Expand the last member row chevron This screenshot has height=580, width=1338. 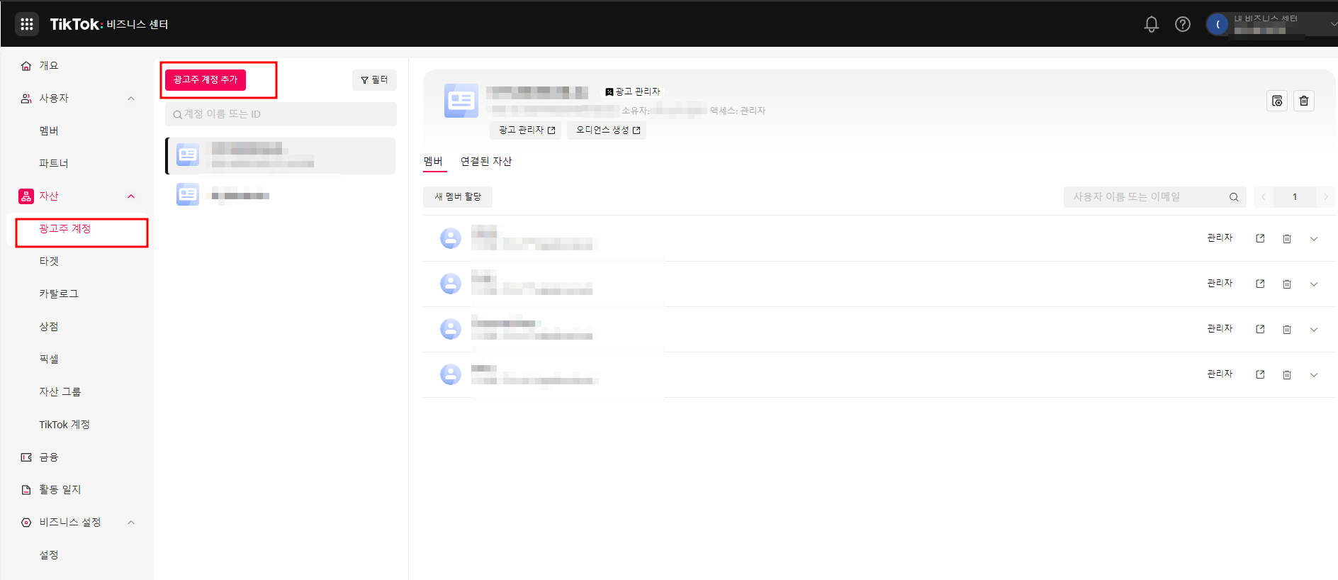(x=1314, y=375)
